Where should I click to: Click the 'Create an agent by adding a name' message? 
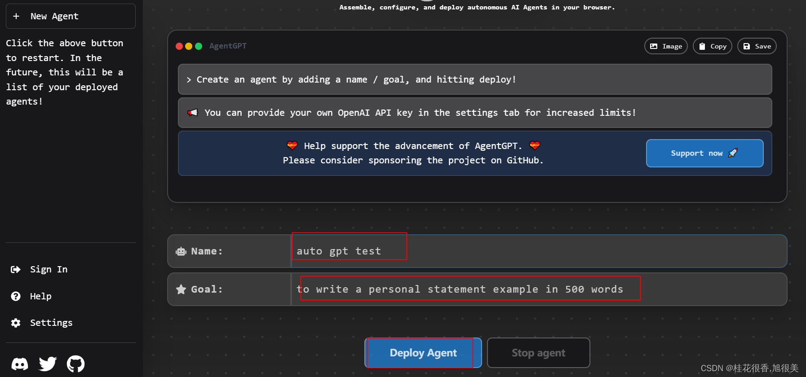coord(475,79)
